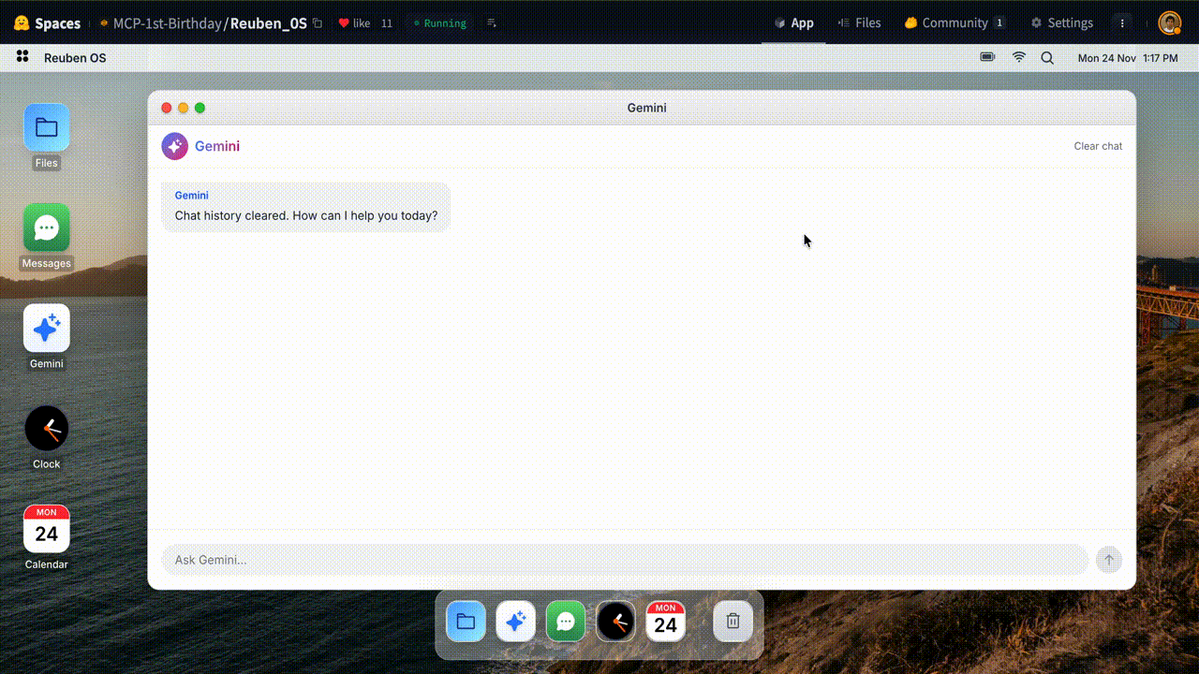Image resolution: width=1199 pixels, height=674 pixels.
Task: Open the Calendar desktop icon
Action: coord(46,530)
